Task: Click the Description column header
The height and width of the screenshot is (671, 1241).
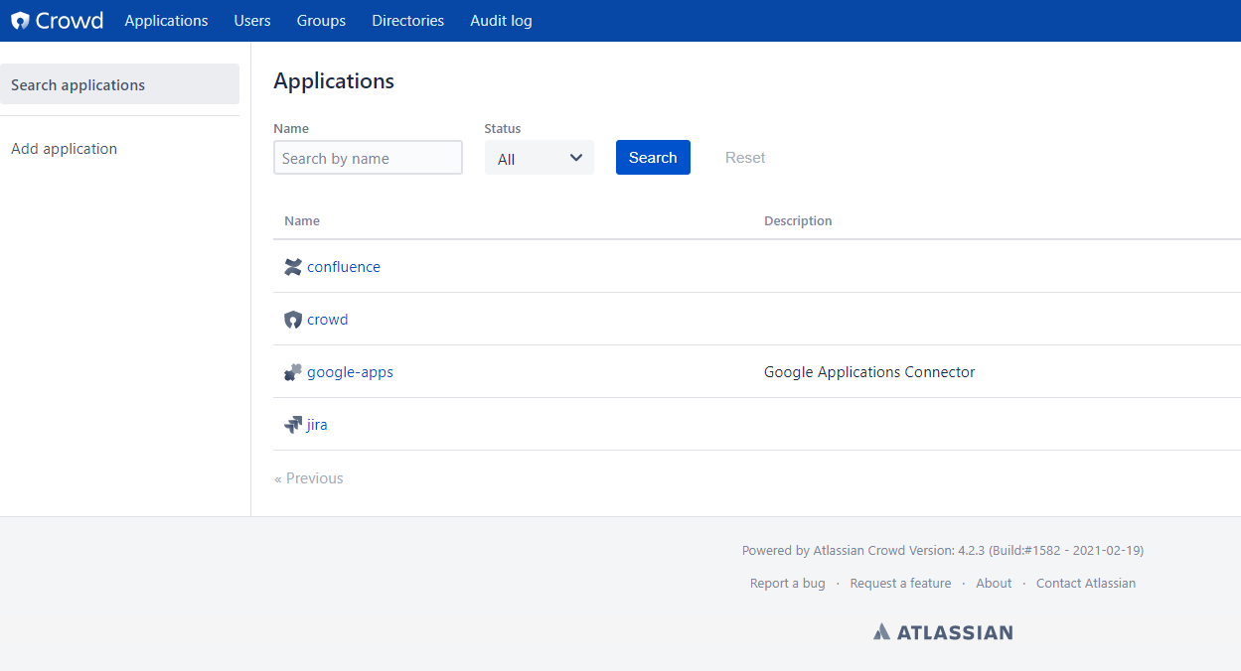Action: [798, 221]
